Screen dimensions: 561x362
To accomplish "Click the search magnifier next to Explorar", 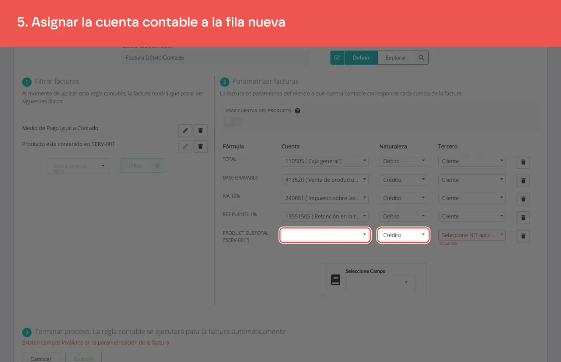I will [x=421, y=58].
